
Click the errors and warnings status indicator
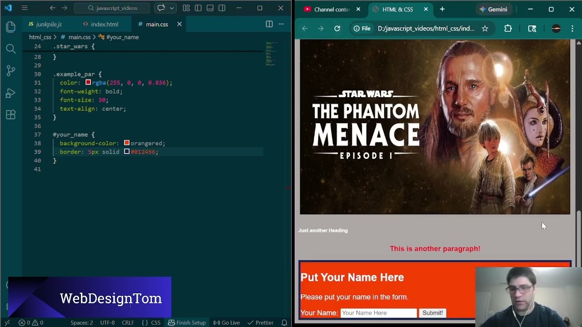click(x=31, y=323)
